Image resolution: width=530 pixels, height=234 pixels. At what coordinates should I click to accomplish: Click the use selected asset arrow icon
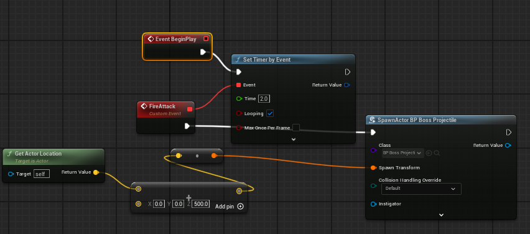429,153
